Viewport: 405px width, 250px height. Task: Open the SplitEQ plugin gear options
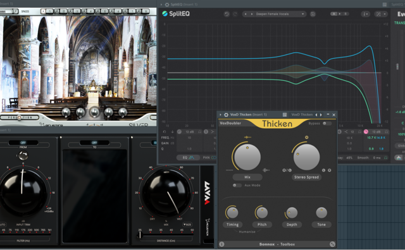[x=167, y=4]
